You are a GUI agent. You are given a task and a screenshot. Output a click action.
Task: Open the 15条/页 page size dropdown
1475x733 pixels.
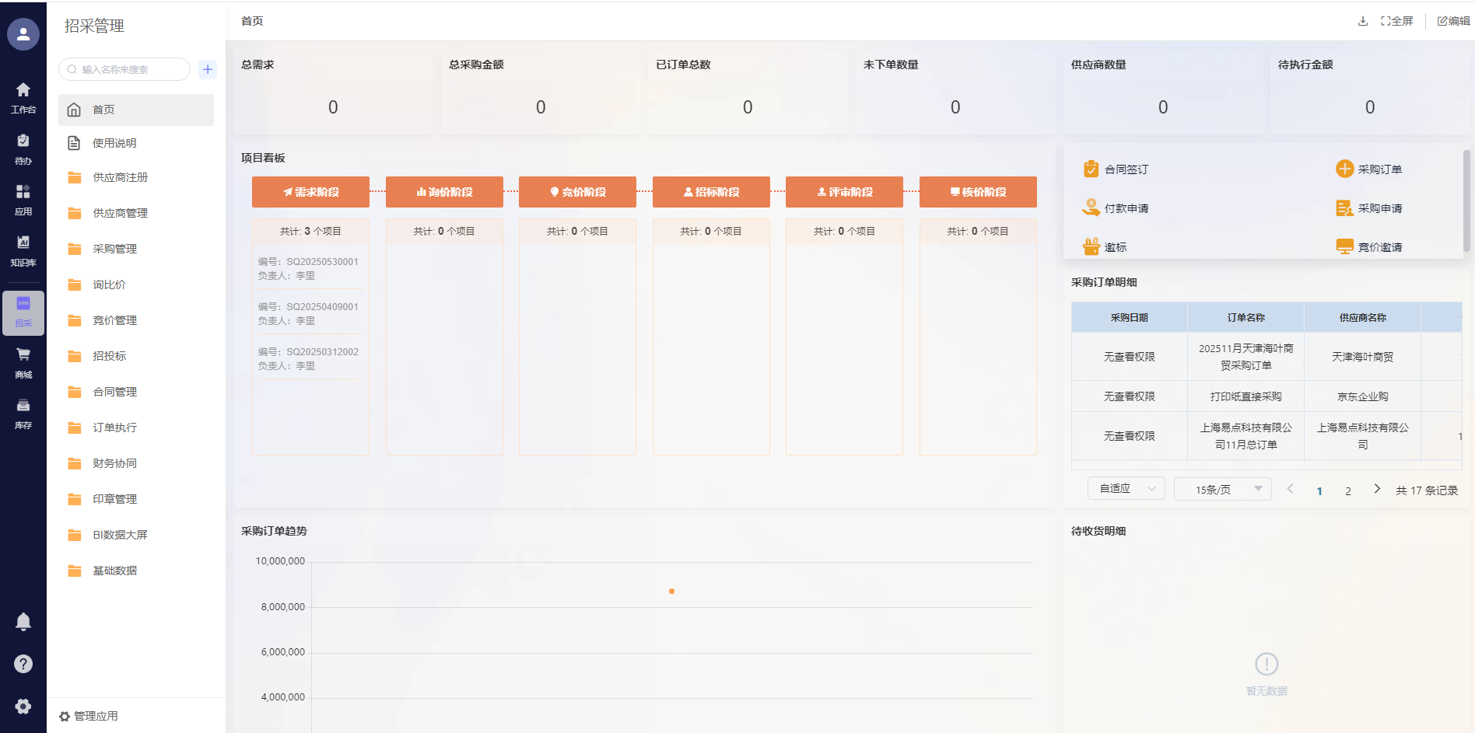(1222, 489)
